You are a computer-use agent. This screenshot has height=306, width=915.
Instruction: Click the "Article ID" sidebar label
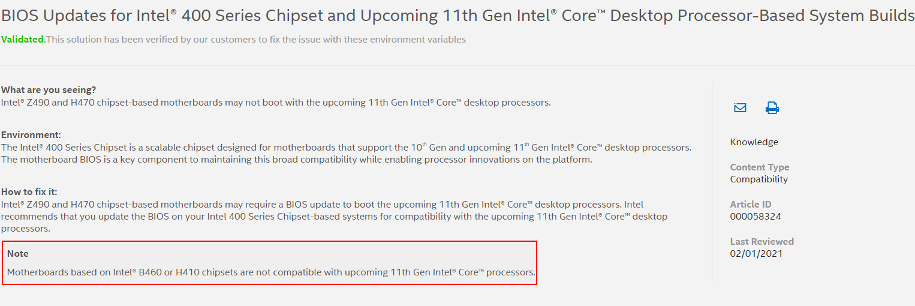(750, 205)
